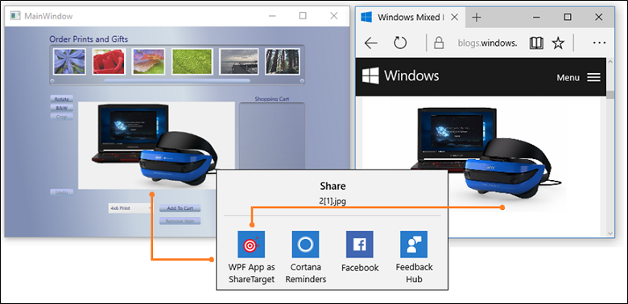This screenshot has height=304, width=628.
Task: Apply the B&W filter button
Action: point(62,108)
